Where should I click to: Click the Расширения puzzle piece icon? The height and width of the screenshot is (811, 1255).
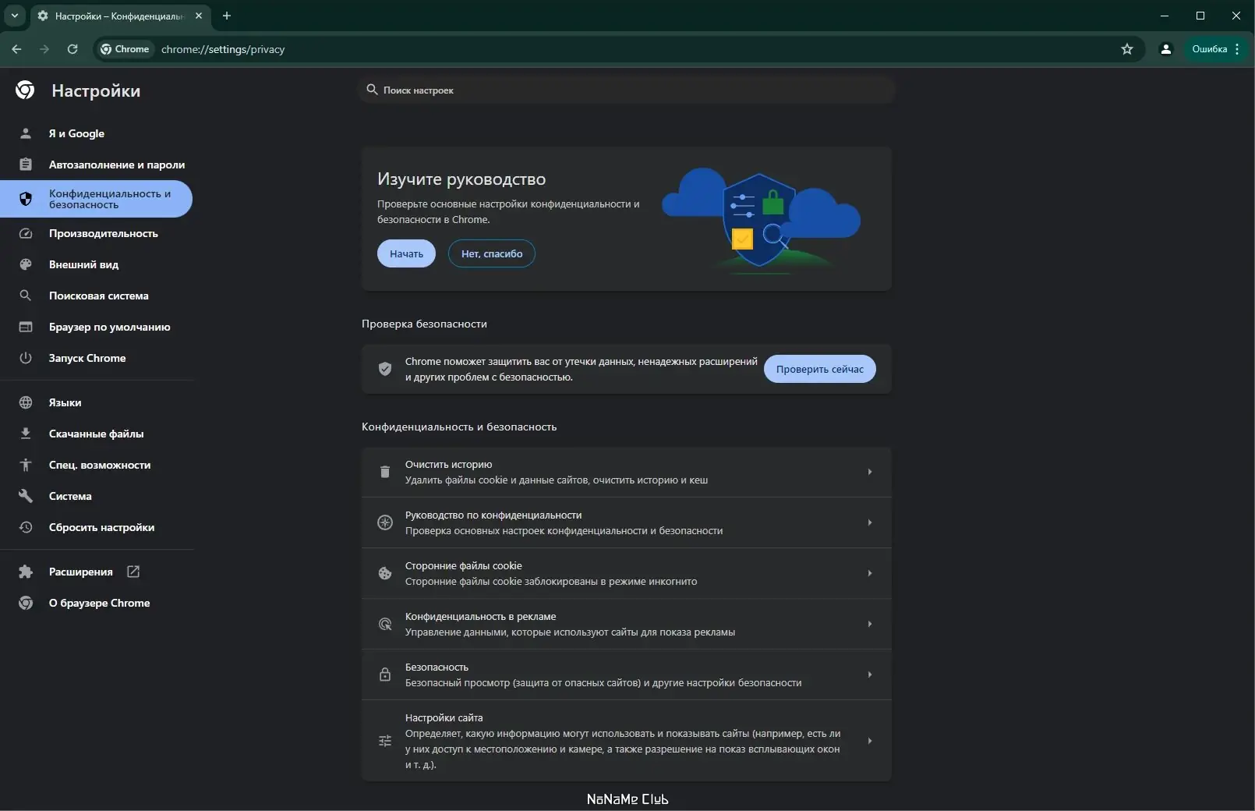pos(26,572)
